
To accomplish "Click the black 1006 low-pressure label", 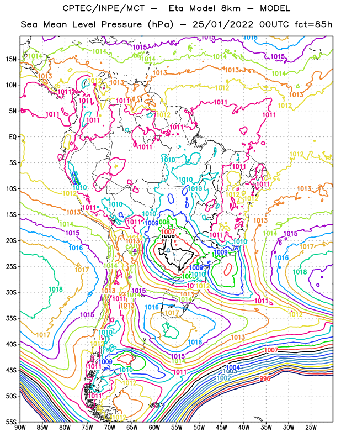I will [168, 236].
